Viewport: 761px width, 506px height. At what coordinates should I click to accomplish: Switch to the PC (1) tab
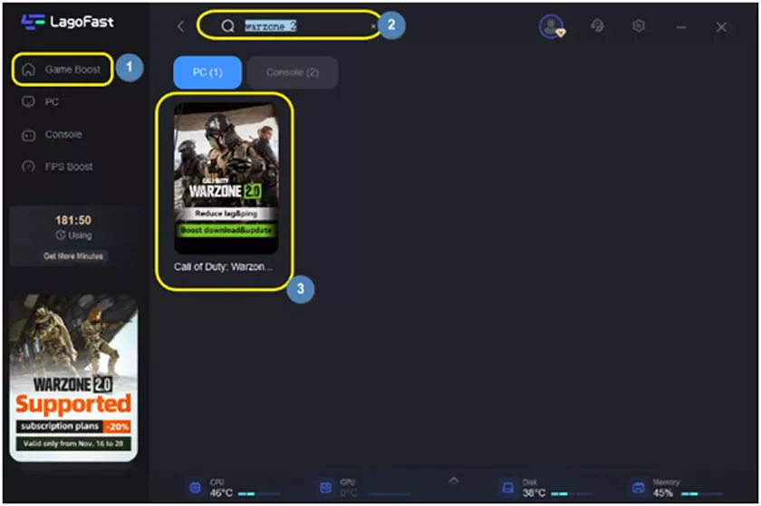pos(207,72)
